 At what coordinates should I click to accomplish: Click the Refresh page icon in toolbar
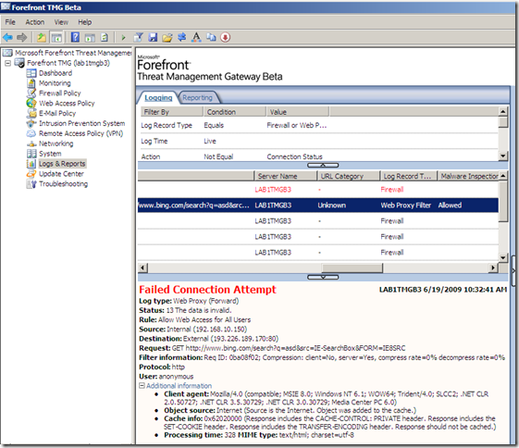(105, 37)
